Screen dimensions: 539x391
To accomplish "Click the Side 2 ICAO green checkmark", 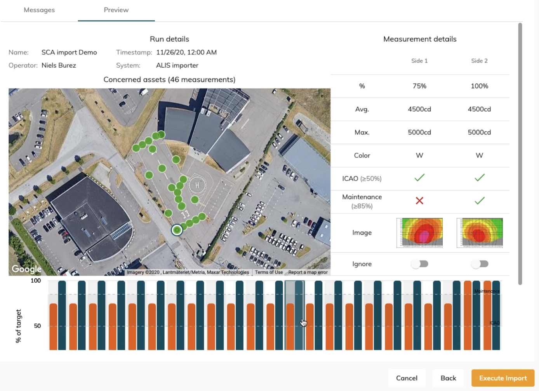I will tap(480, 178).
